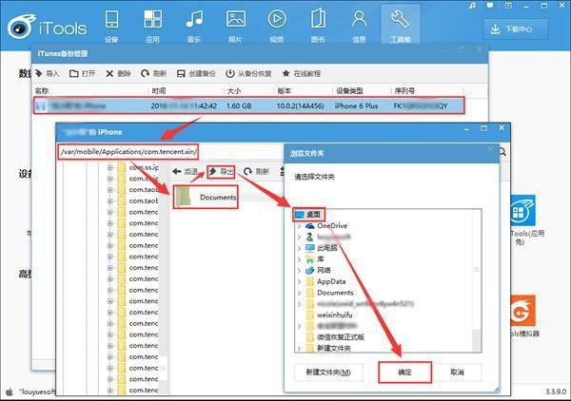Expand the 网络 (Network) tree node
The height and width of the screenshot is (401, 571).
(x=298, y=270)
